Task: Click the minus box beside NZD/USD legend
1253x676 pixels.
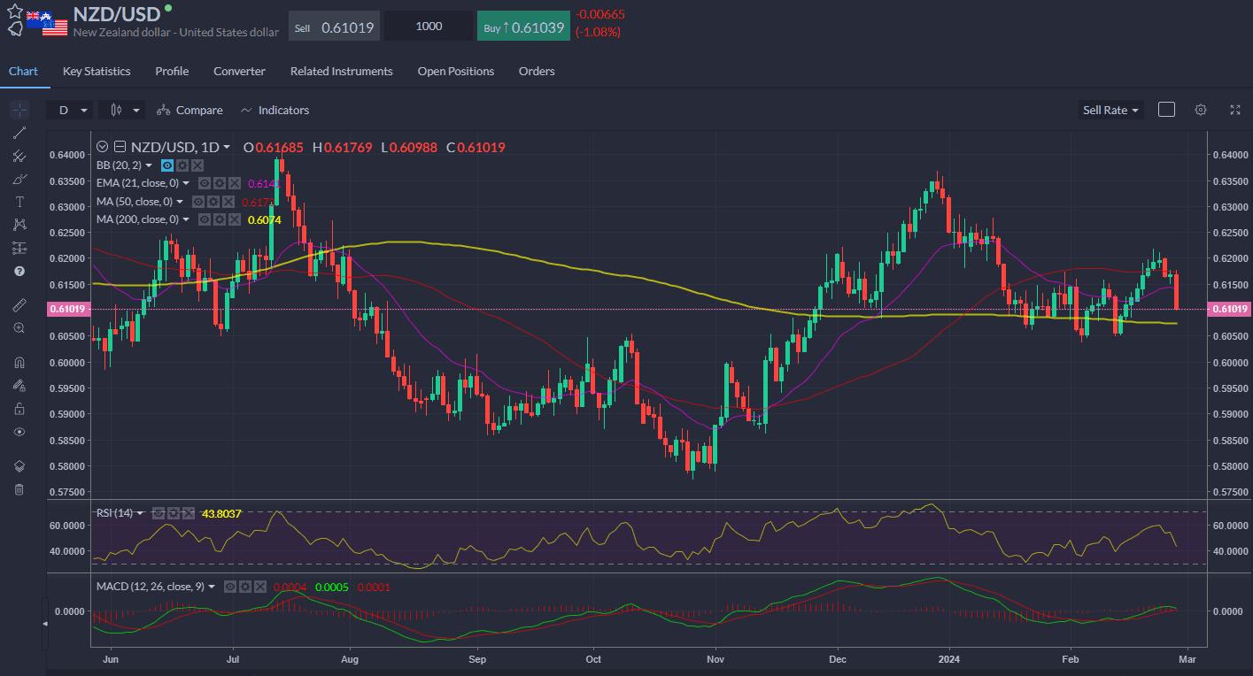Action: coord(120,147)
